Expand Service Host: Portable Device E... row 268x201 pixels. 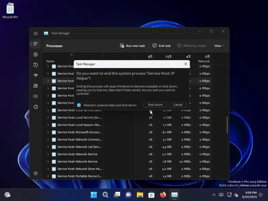point(48,176)
